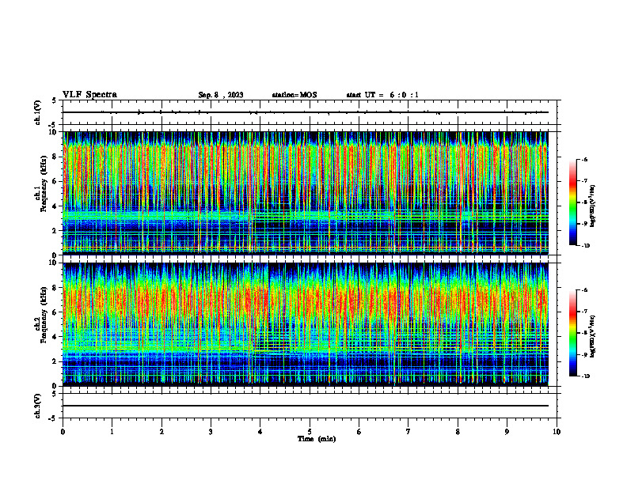Click the "Time (min)" axis title

click(x=317, y=439)
